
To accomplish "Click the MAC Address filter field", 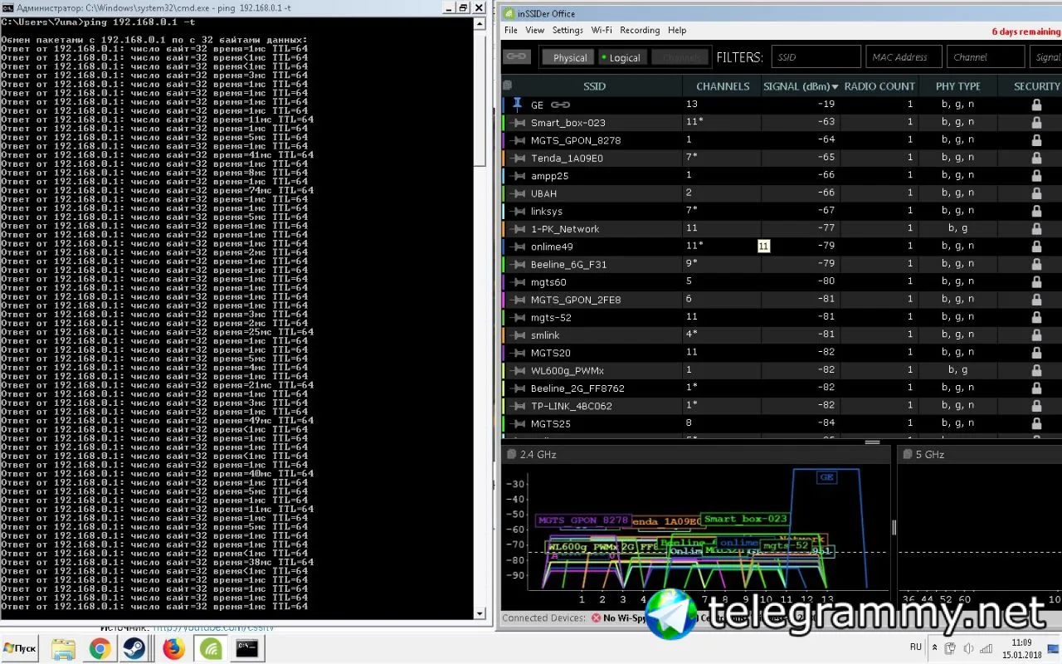I will pos(904,57).
